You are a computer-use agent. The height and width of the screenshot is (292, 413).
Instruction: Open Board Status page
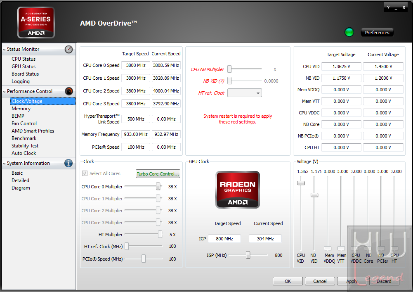click(x=25, y=74)
